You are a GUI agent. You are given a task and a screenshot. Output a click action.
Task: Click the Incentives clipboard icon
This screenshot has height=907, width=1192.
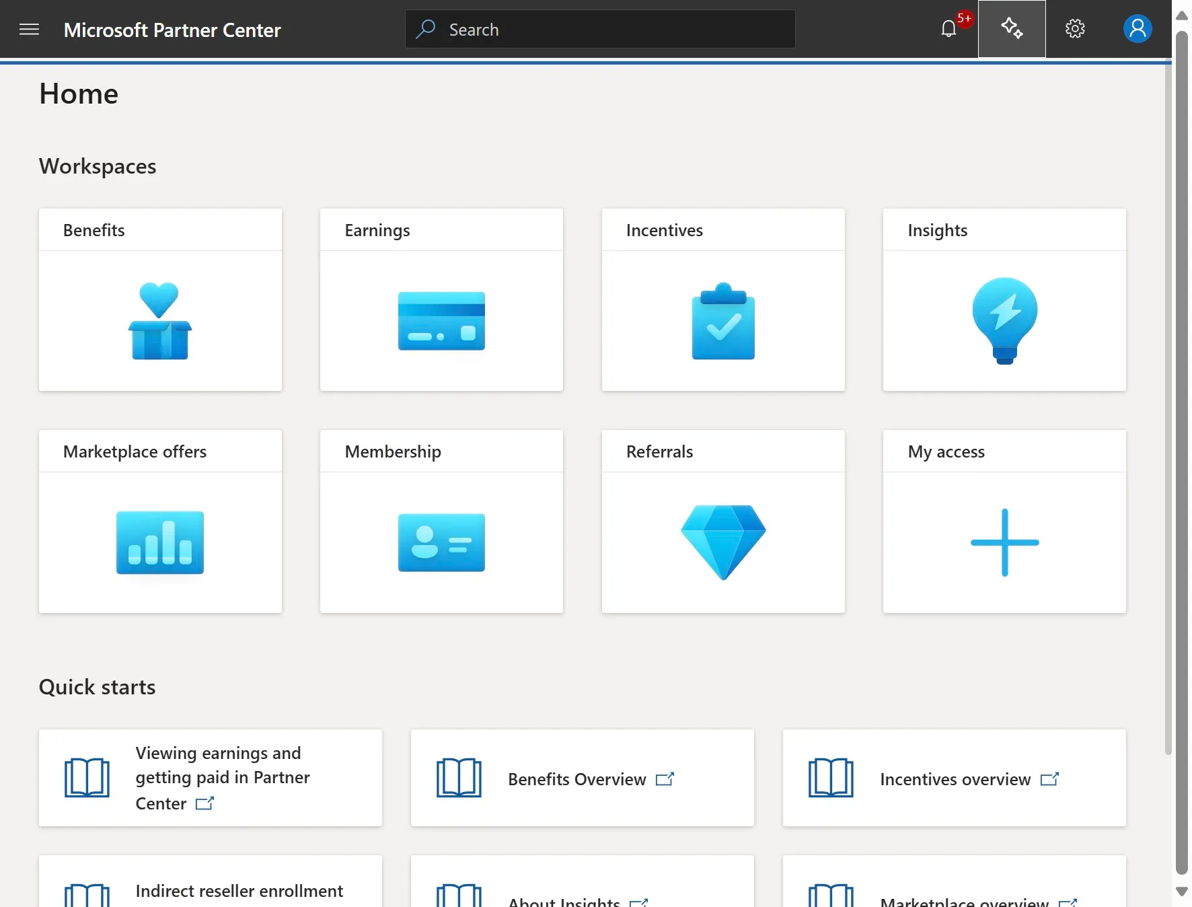[x=723, y=321]
